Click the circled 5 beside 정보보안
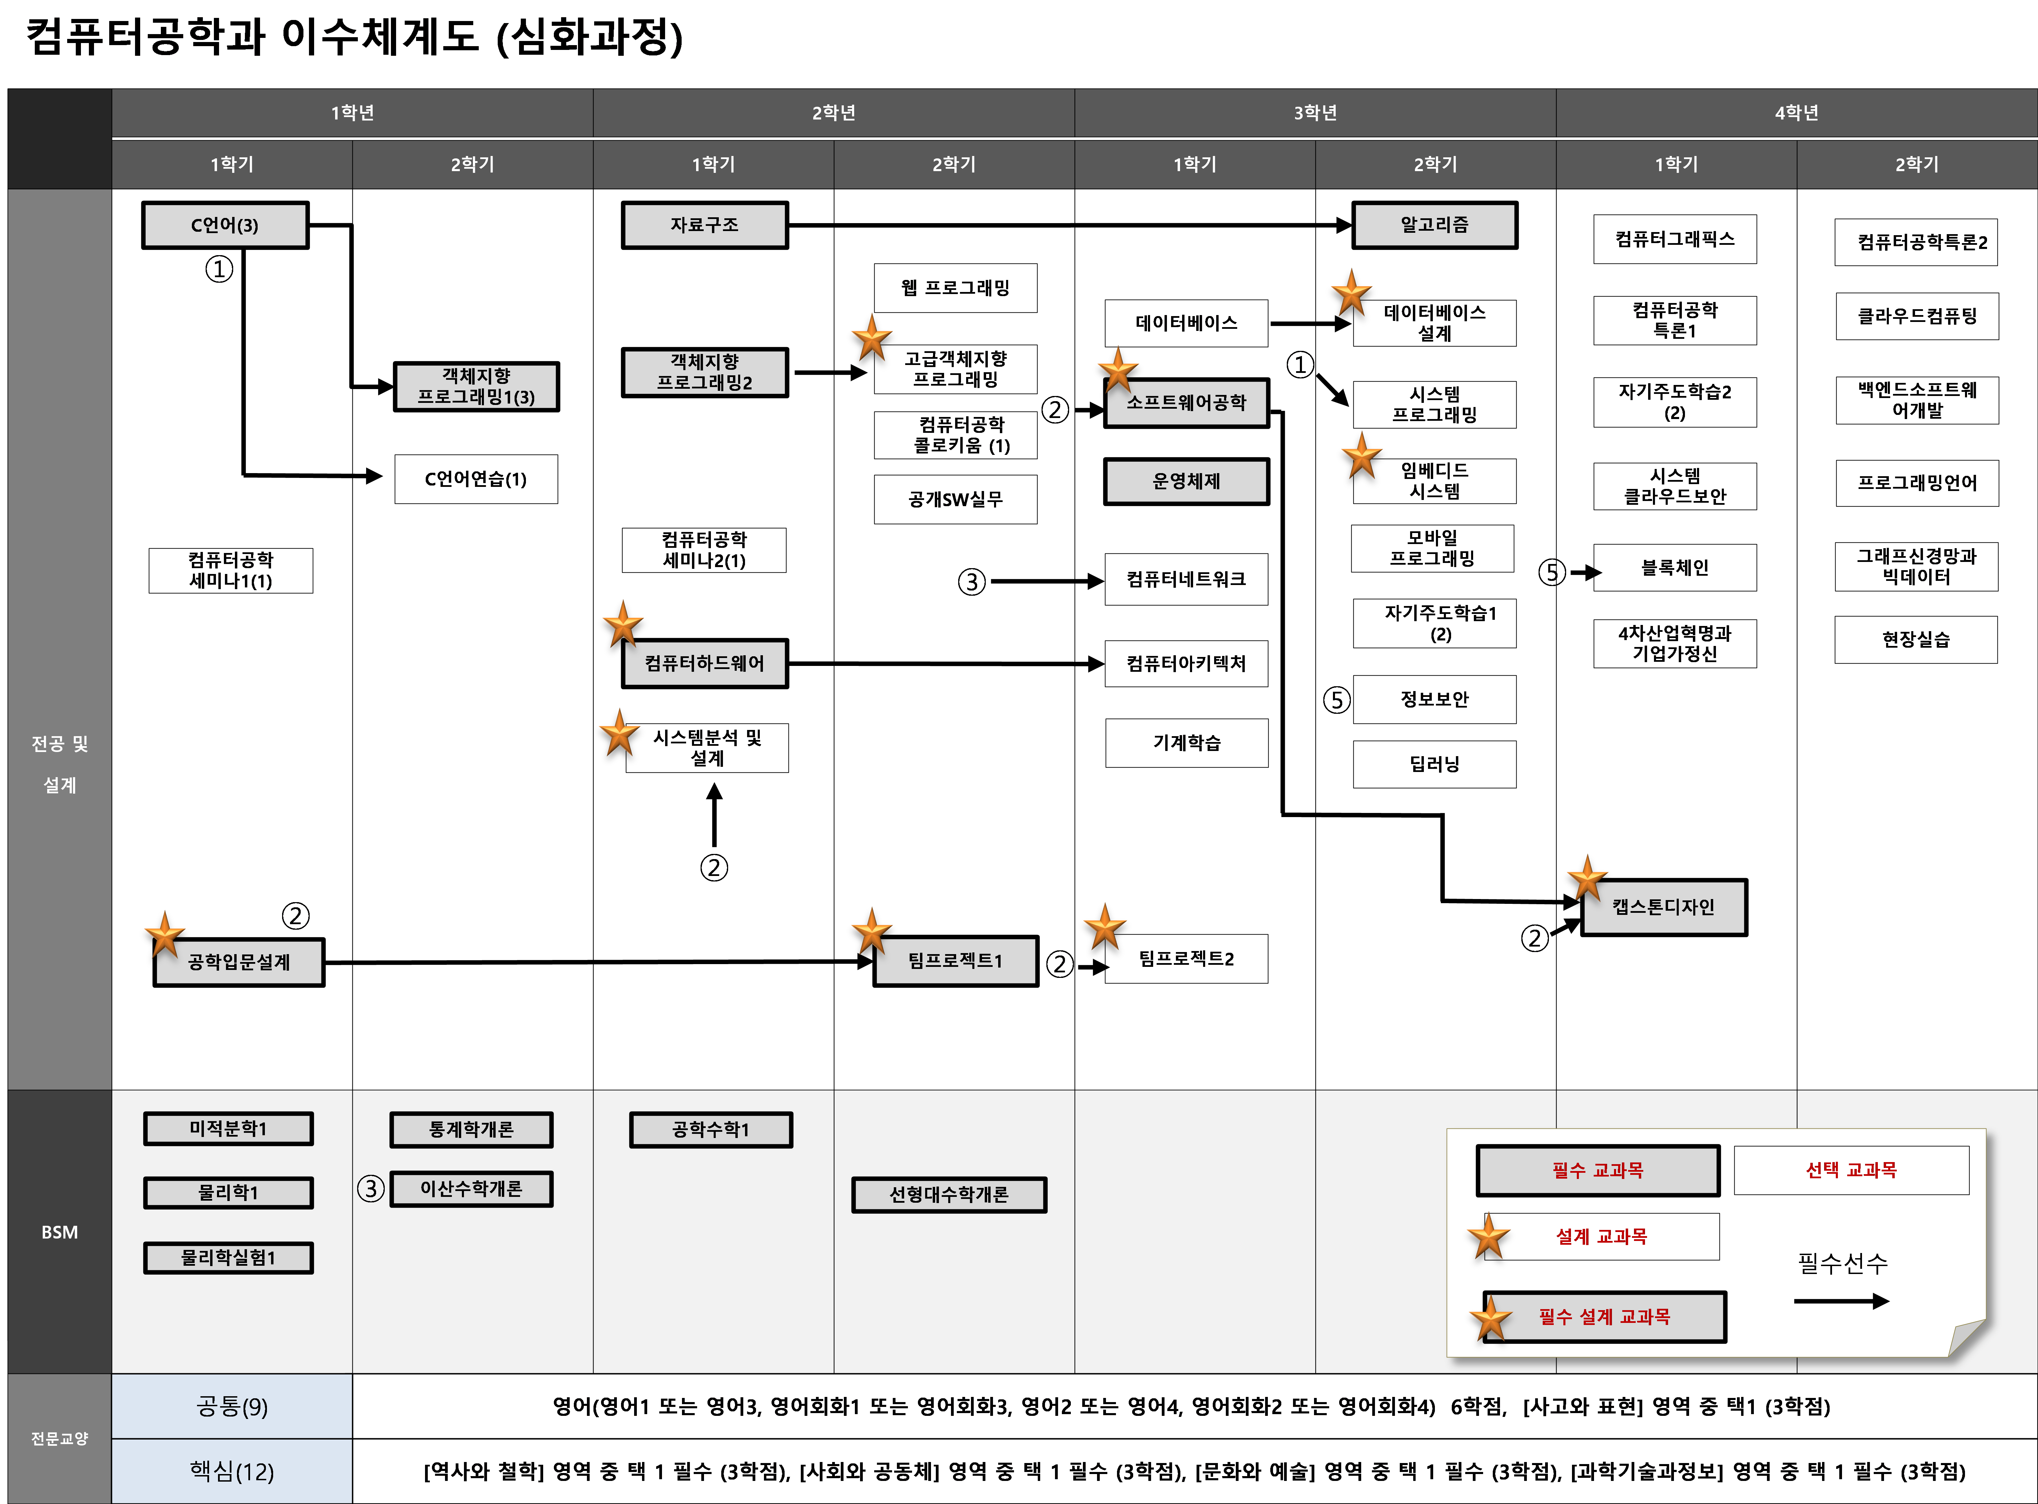 tap(1336, 700)
